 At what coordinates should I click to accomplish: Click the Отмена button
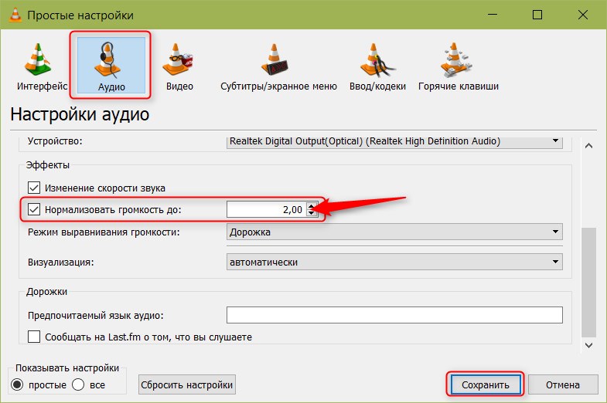point(563,384)
